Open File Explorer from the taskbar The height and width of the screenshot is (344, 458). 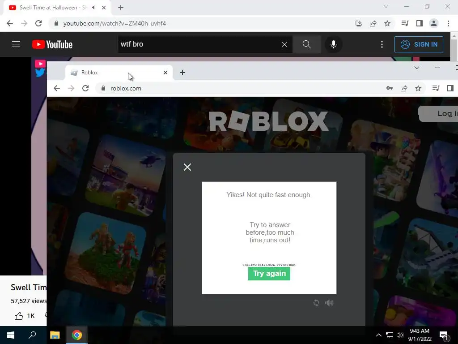click(55, 335)
